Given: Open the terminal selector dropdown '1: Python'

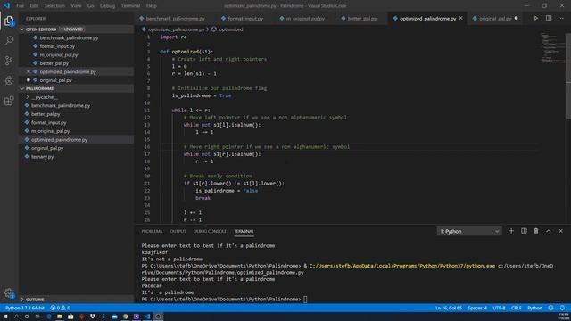Looking at the screenshot, I should click(x=469, y=231).
